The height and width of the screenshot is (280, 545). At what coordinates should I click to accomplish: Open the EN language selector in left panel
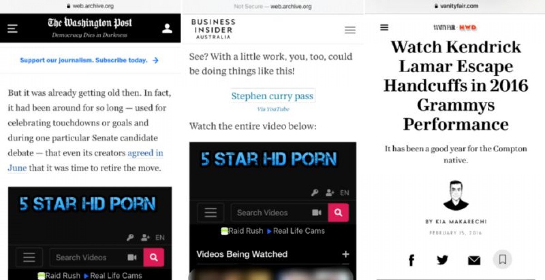pyautogui.click(x=160, y=237)
